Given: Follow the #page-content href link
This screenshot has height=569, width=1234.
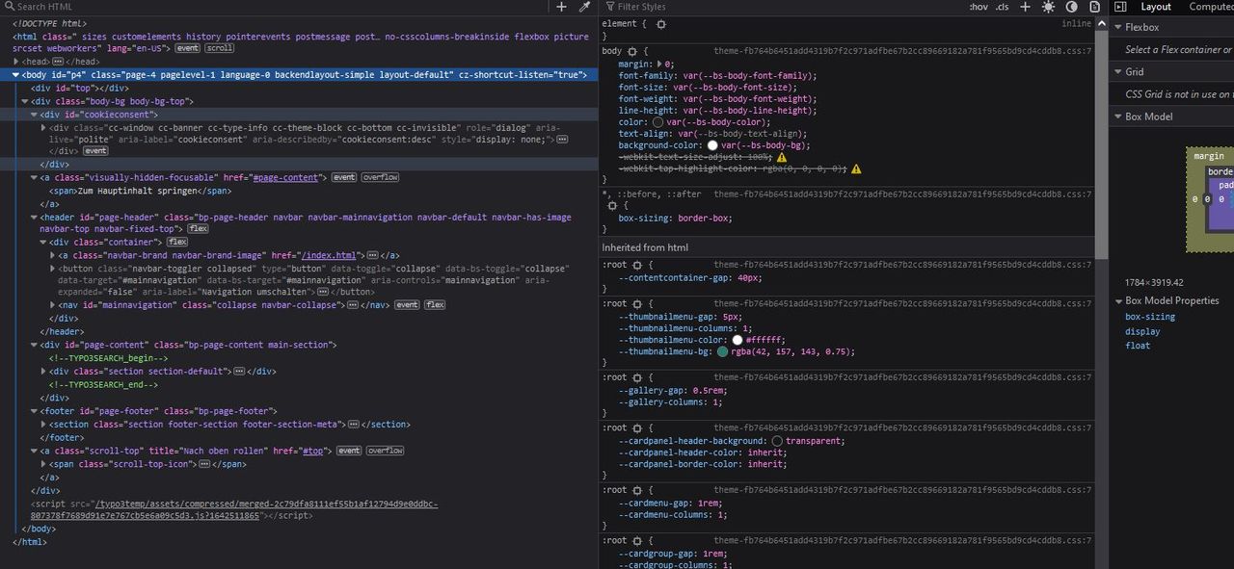Looking at the screenshot, I should [284, 178].
